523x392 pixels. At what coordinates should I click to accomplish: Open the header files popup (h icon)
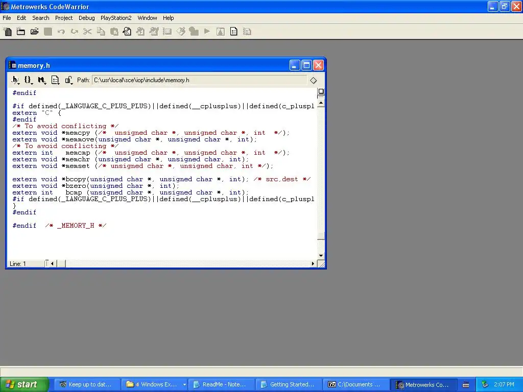coord(15,80)
